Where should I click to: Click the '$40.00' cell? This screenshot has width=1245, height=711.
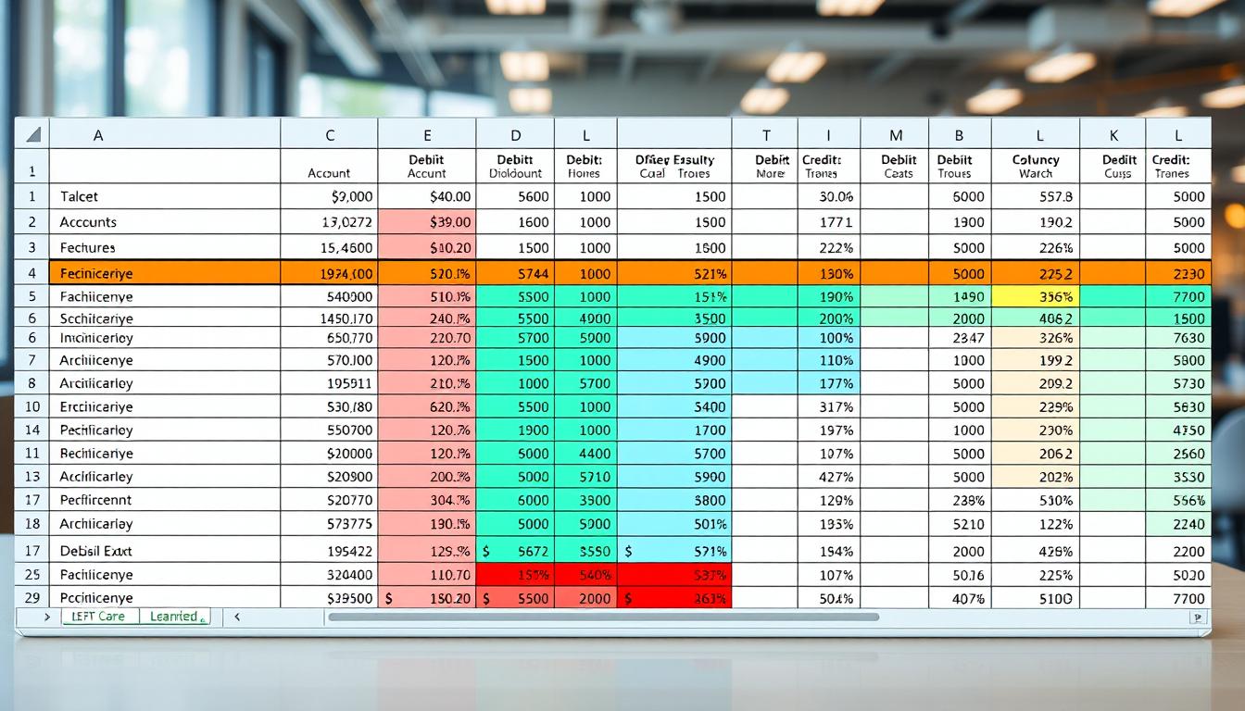click(427, 196)
